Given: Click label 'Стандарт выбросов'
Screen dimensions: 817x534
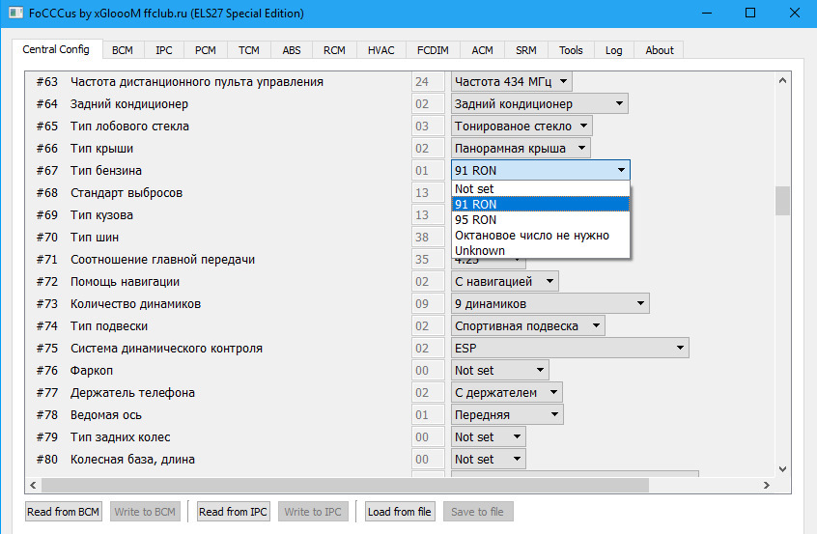Looking at the screenshot, I should pos(127,193).
